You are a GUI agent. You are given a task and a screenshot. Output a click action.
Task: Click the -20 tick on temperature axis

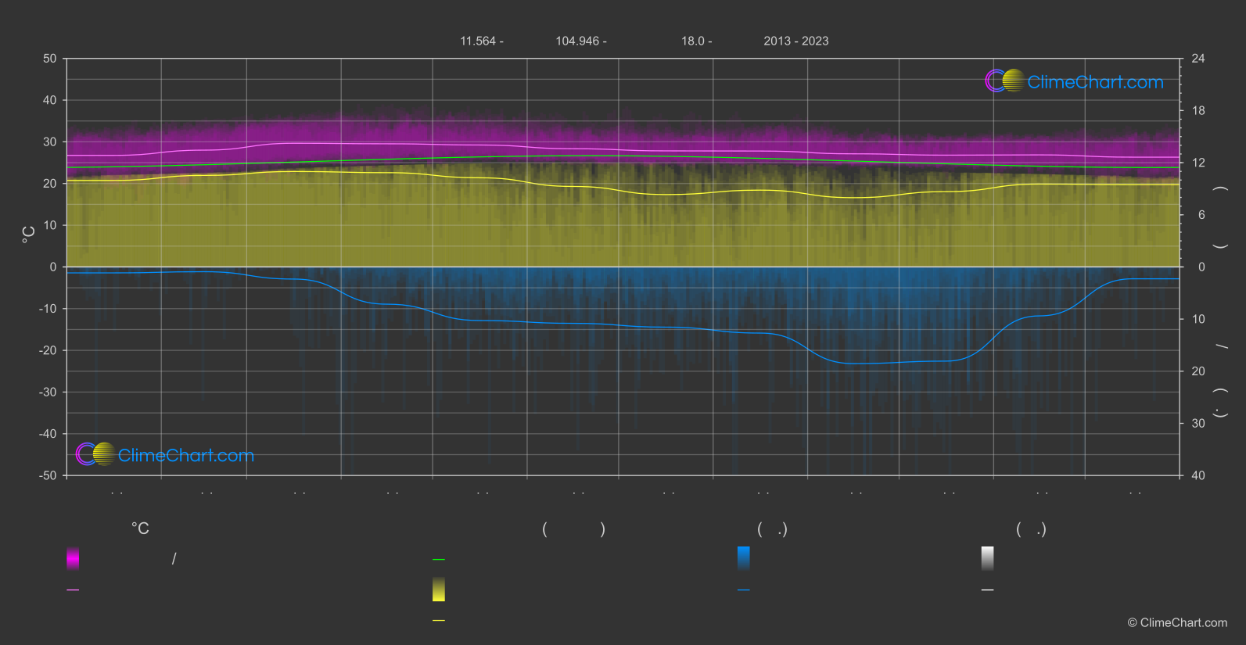(x=48, y=350)
